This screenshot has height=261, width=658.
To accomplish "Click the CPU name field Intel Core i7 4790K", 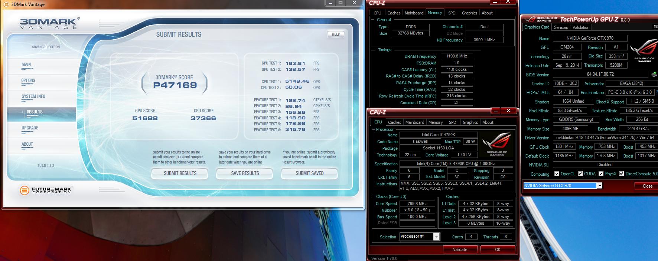I will click(438, 135).
